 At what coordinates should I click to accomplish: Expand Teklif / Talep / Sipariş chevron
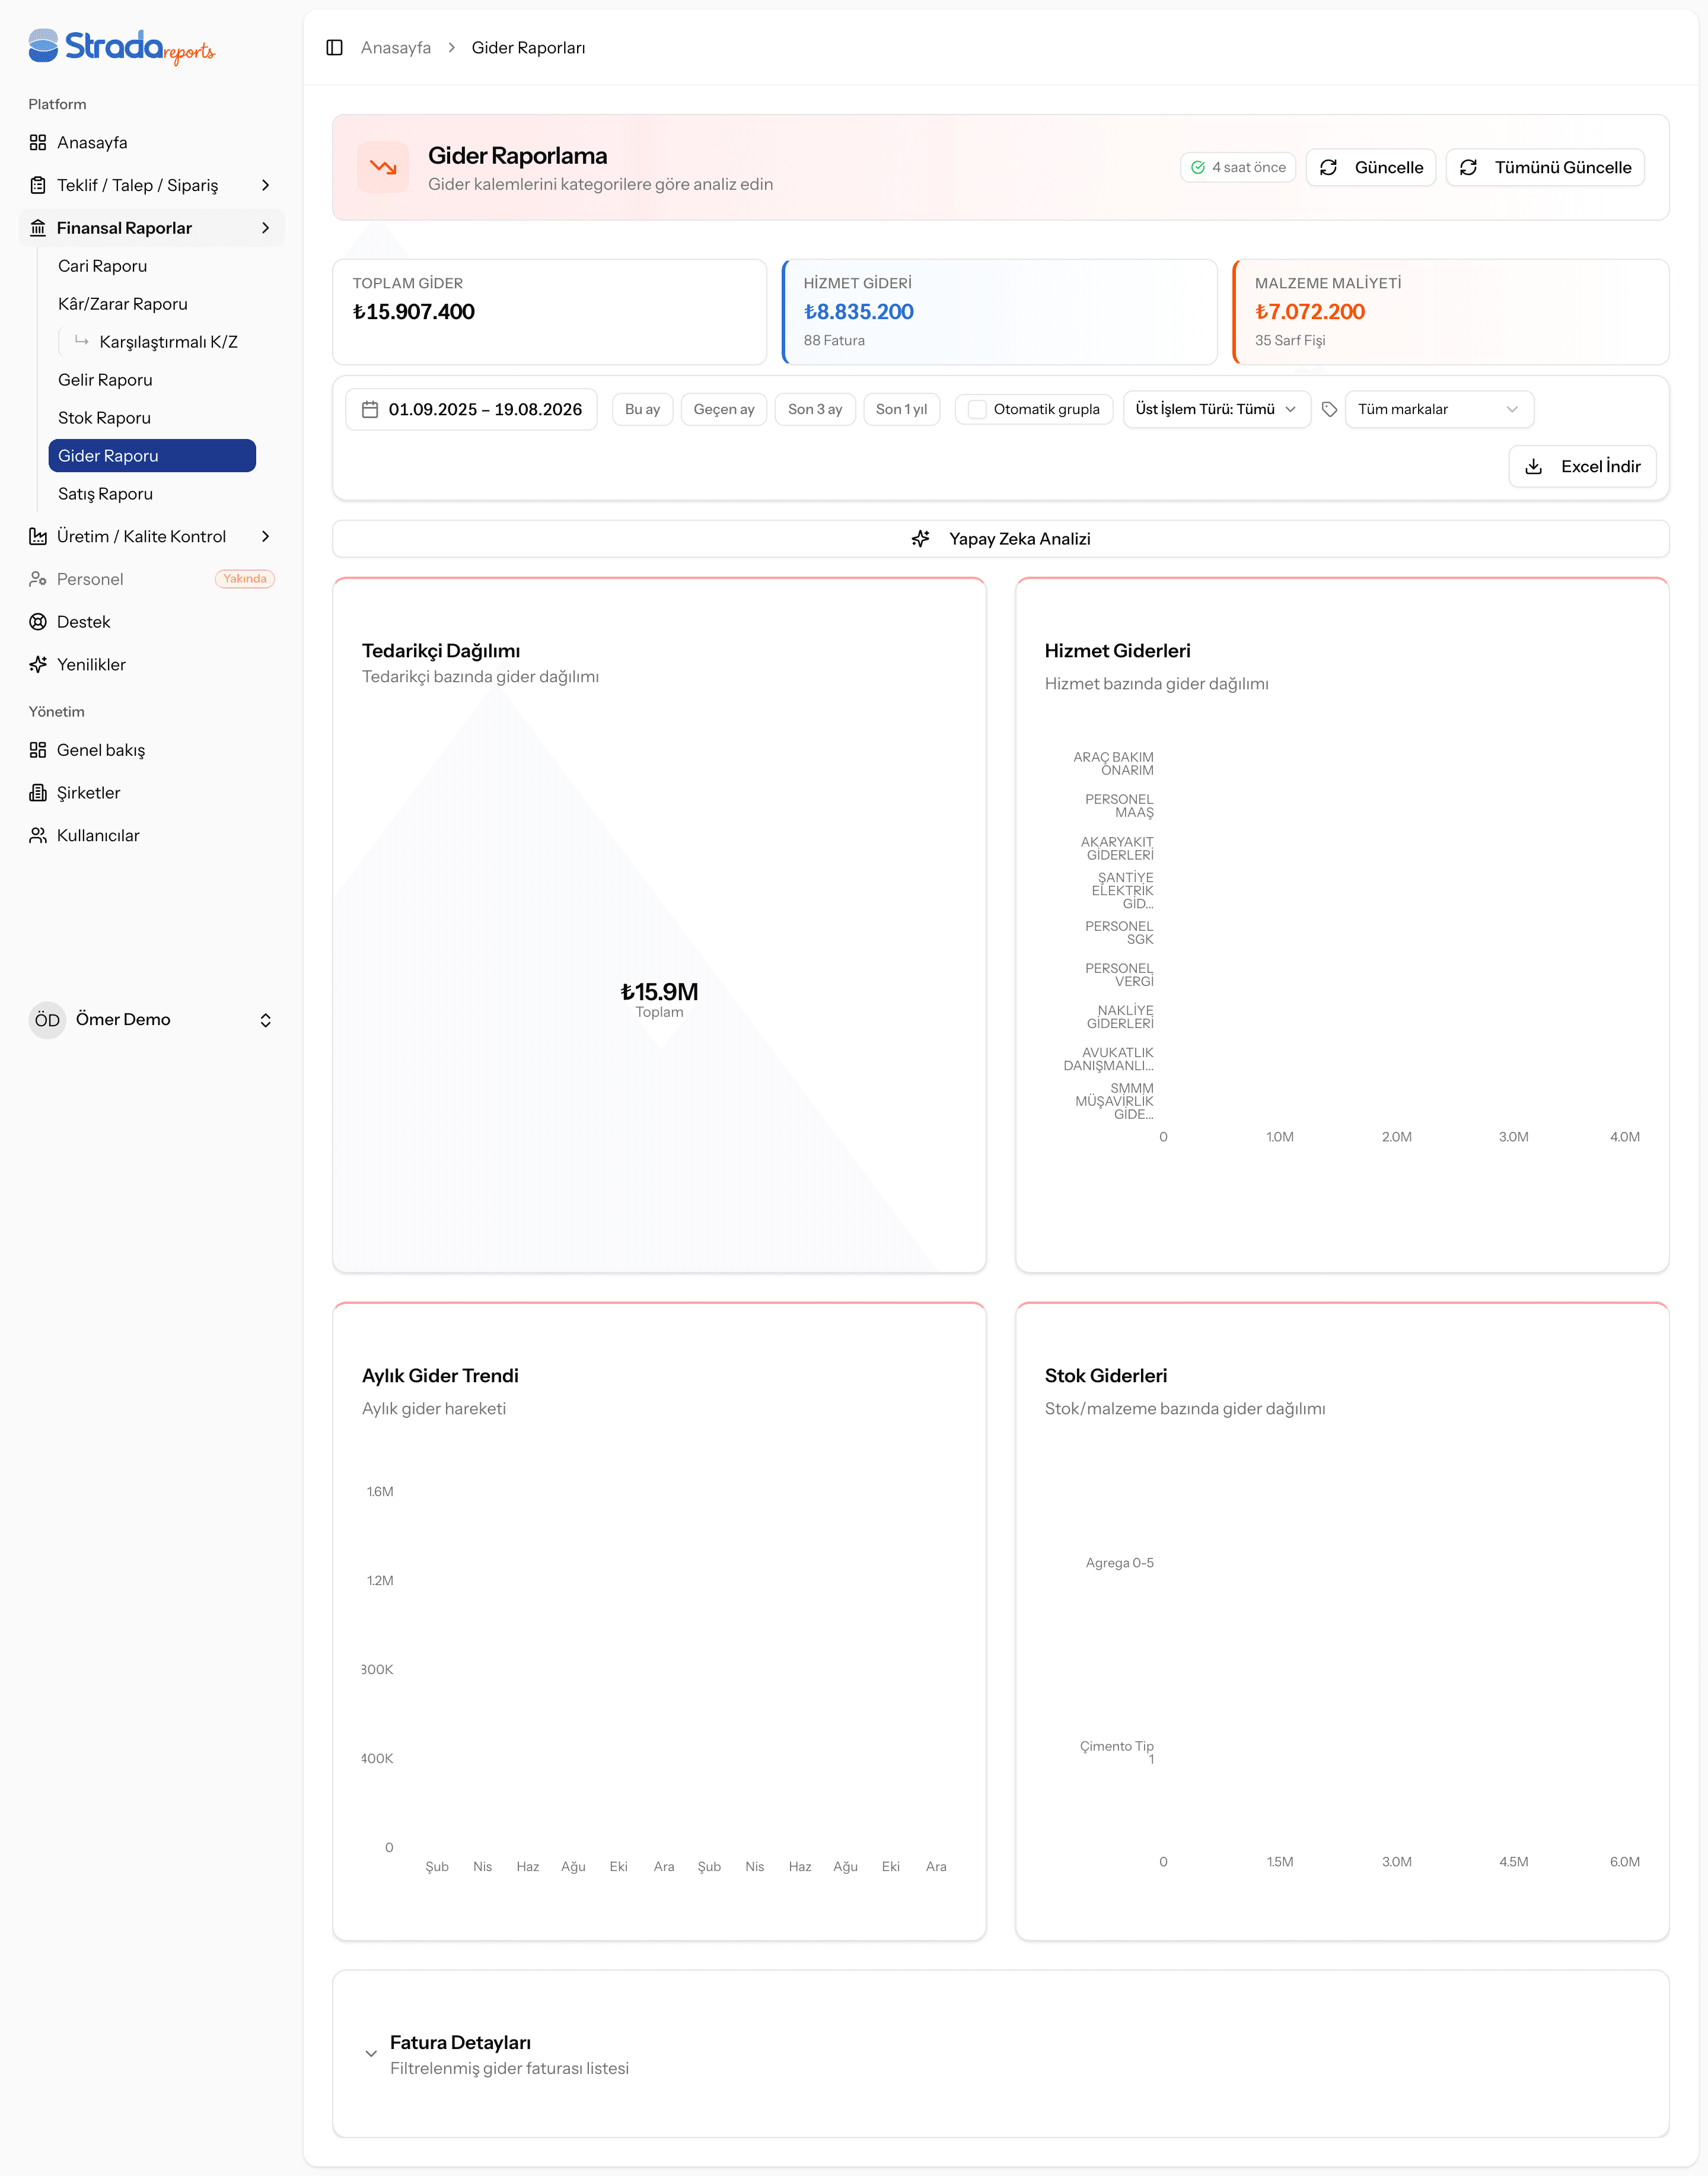[266, 186]
